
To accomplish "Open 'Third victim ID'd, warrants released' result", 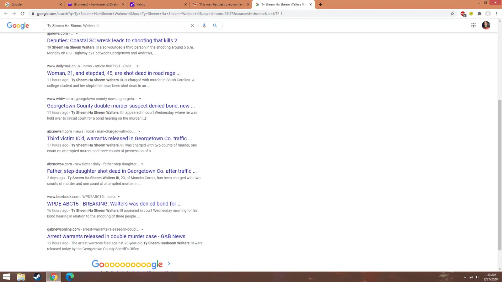I will 120,138.
